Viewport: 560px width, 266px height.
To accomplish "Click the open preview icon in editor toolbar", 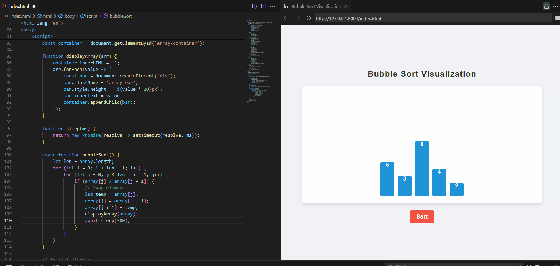I will coord(255,6).
